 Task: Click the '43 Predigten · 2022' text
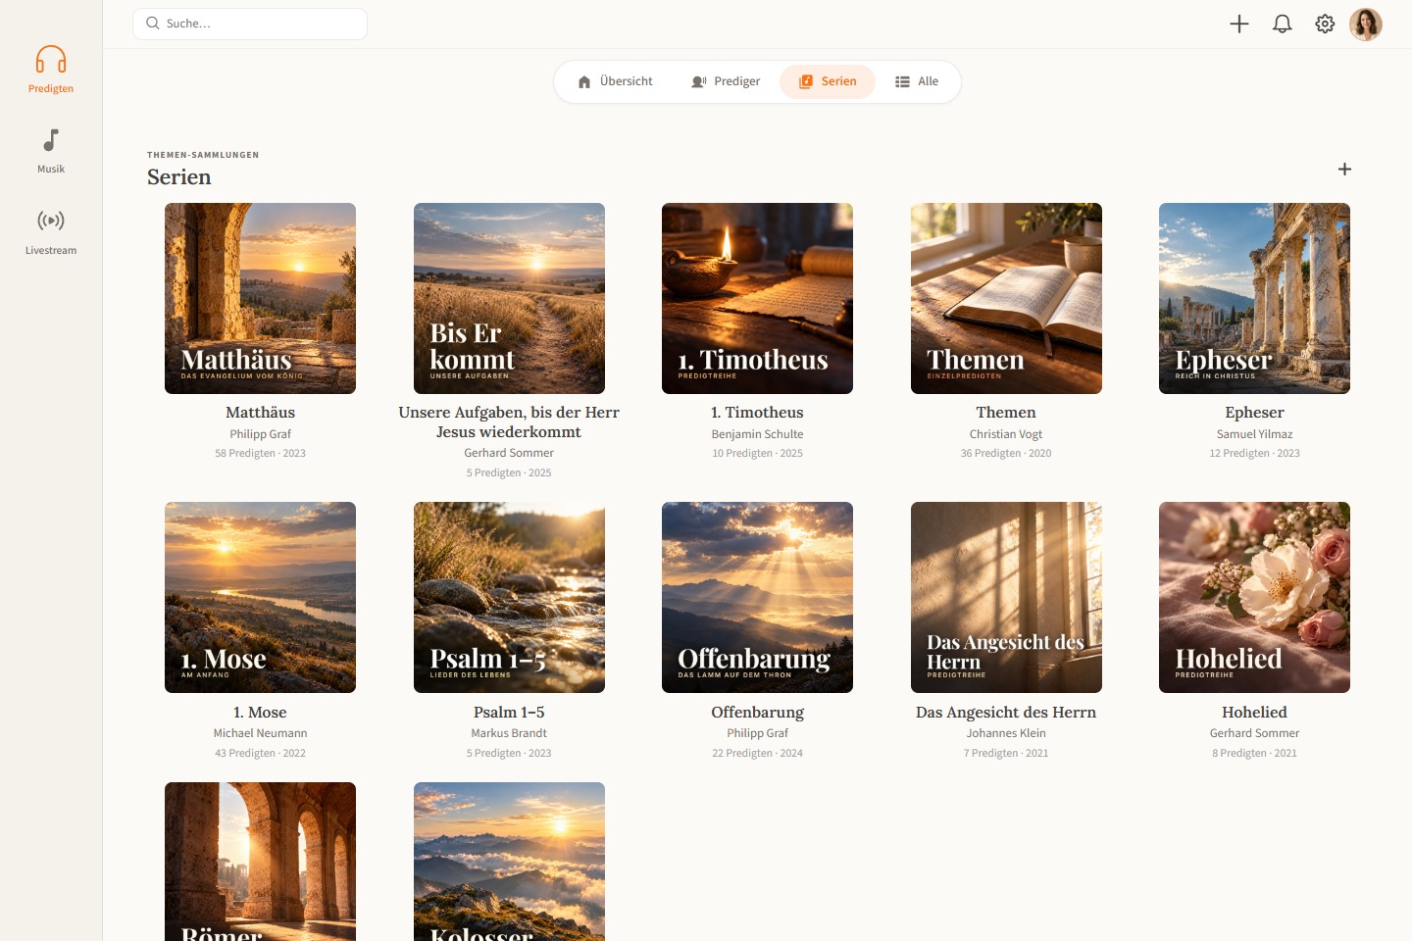(x=260, y=754)
